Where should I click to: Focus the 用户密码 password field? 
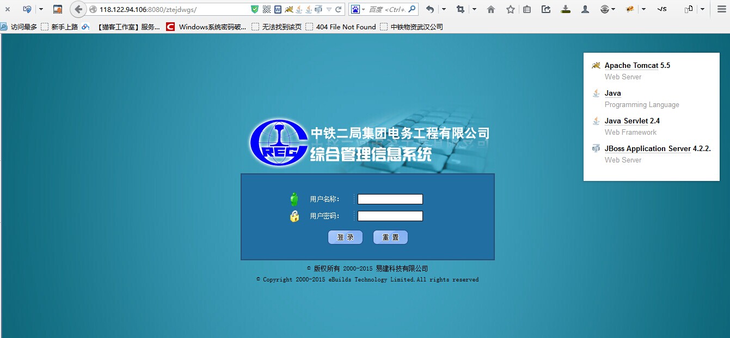390,216
